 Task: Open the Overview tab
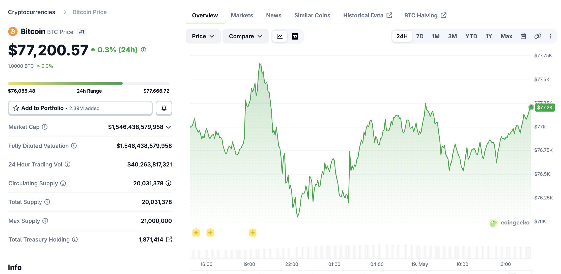click(x=205, y=15)
